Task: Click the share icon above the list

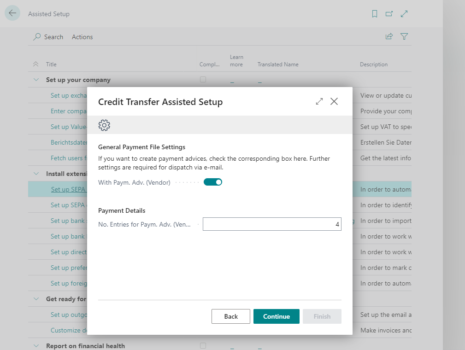Action: [389, 36]
